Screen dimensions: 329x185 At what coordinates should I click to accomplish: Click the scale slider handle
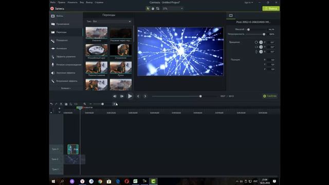tap(248, 30)
